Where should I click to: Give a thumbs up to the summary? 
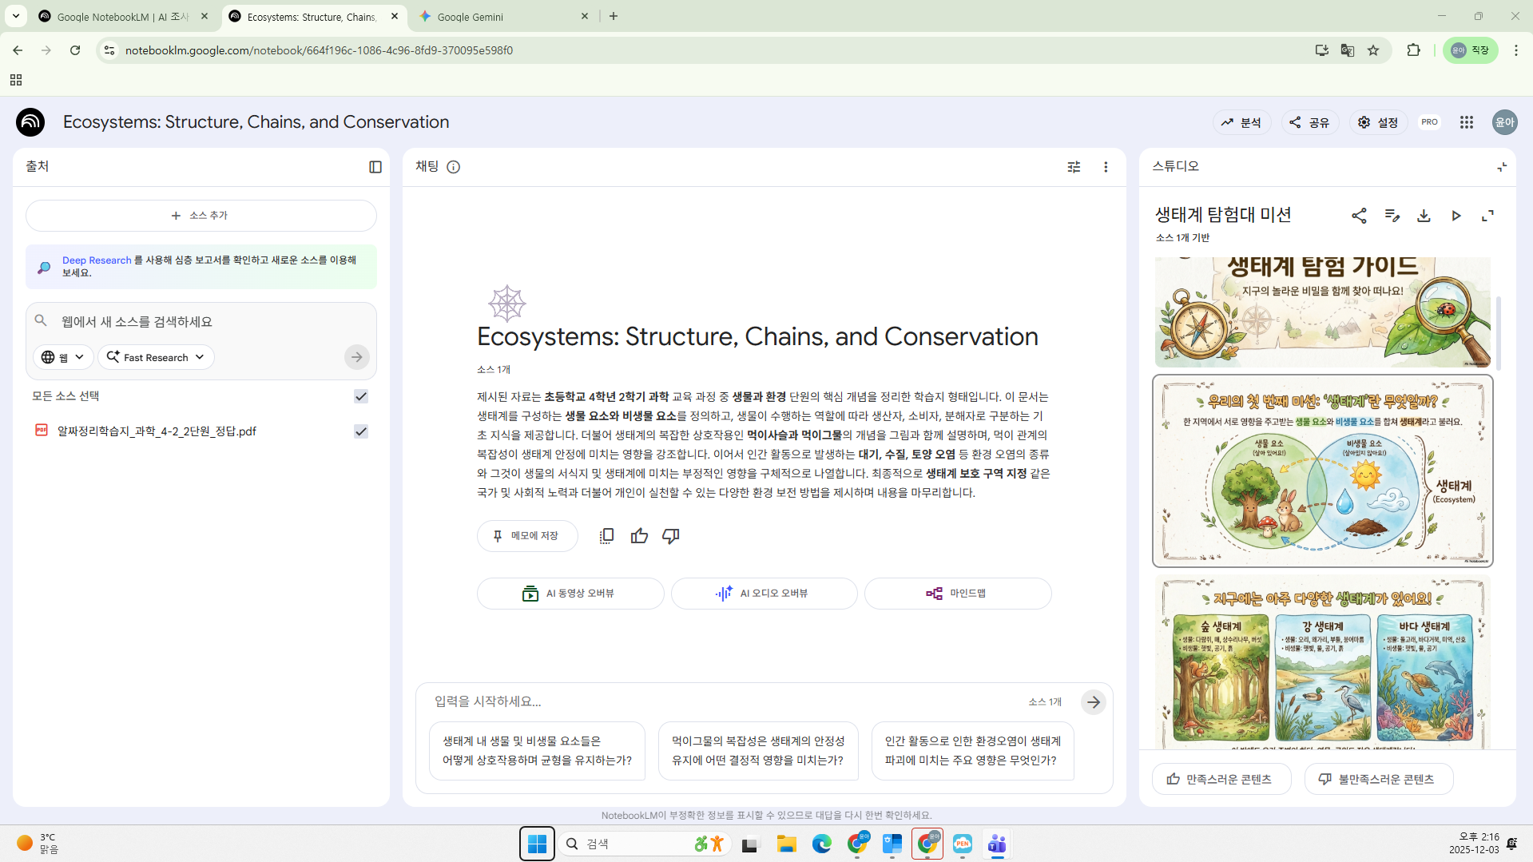639,535
